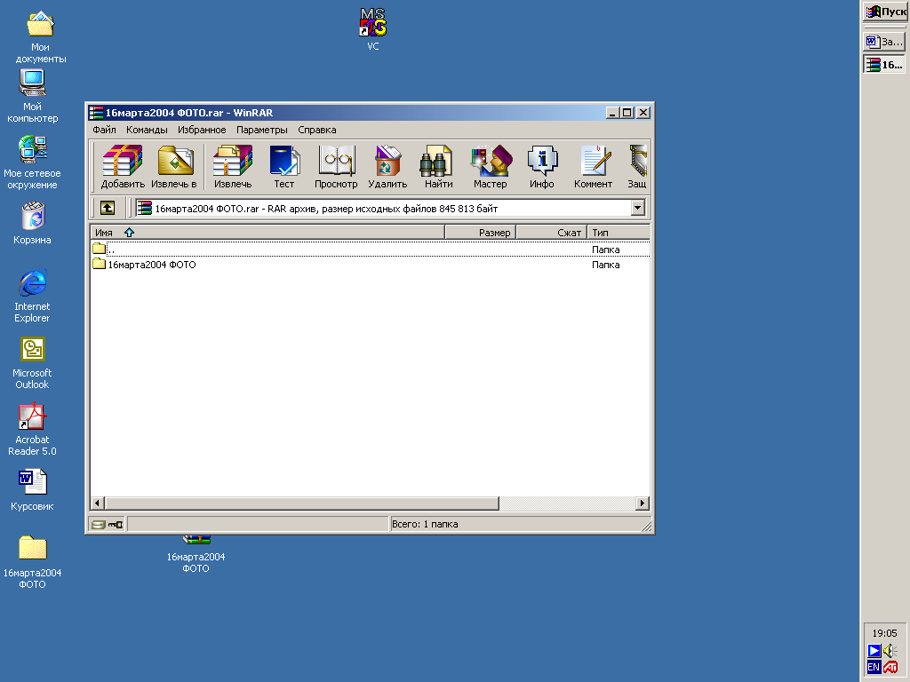Click the Найти (Find) binoculars icon
The image size is (910, 682).
pos(439,166)
